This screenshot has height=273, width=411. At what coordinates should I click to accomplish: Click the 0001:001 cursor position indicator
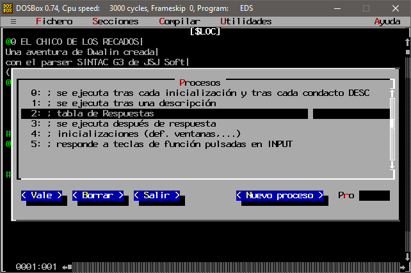coord(36,267)
